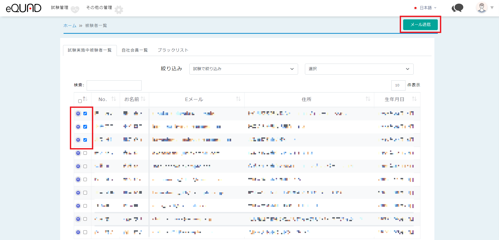Go to ホーム breadcrumb link

click(x=70, y=26)
